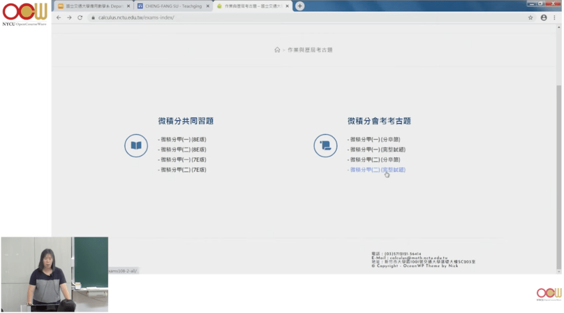Close the CHENG-FANG SU tab
The width and height of the screenshot is (564, 313).
click(208, 6)
